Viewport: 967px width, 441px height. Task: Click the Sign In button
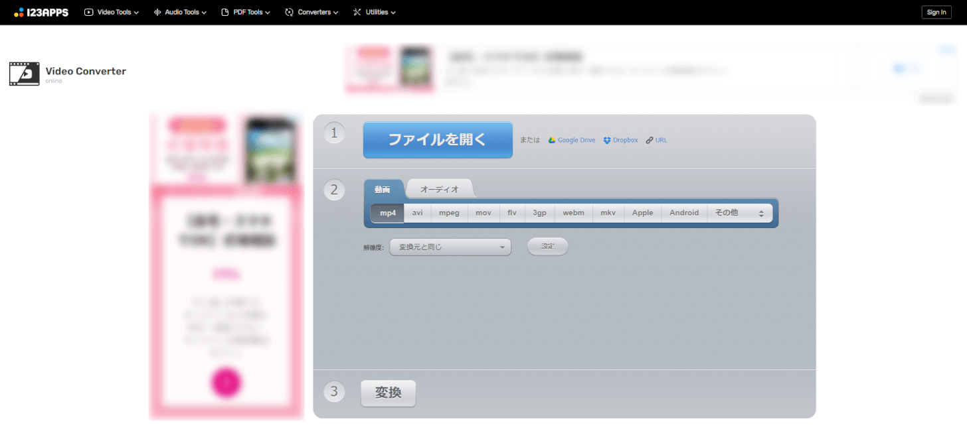[936, 12]
